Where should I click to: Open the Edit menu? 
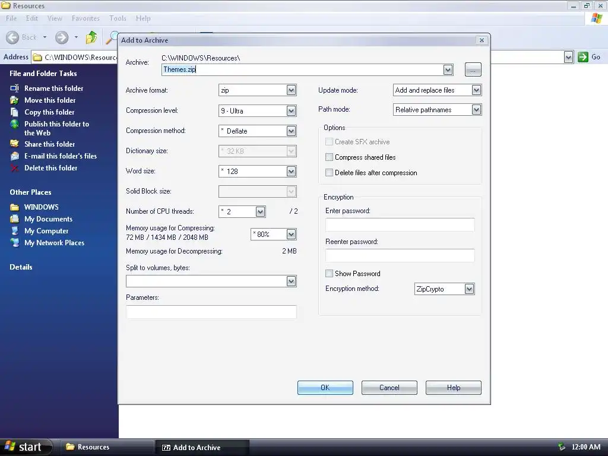pos(32,18)
